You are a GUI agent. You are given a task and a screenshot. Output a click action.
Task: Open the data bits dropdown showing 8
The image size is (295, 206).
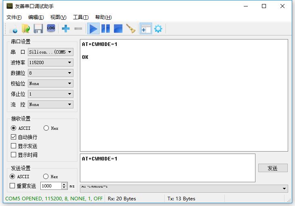pos(50,73)
